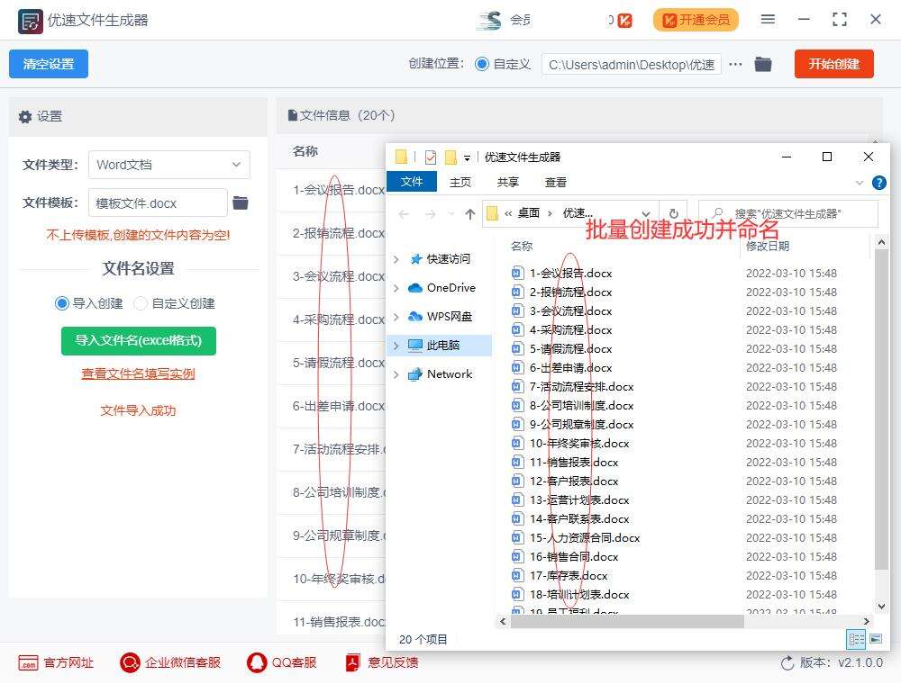Click the Explorer forward arrow
Viewport: 901px width, 684px height.
pos(430,214)
